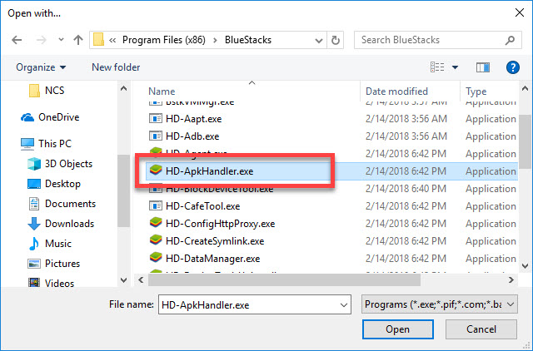Viewport: 533px width, 351px height.
Task: Open Music in navigation pane
Action: tap(50, 244)
